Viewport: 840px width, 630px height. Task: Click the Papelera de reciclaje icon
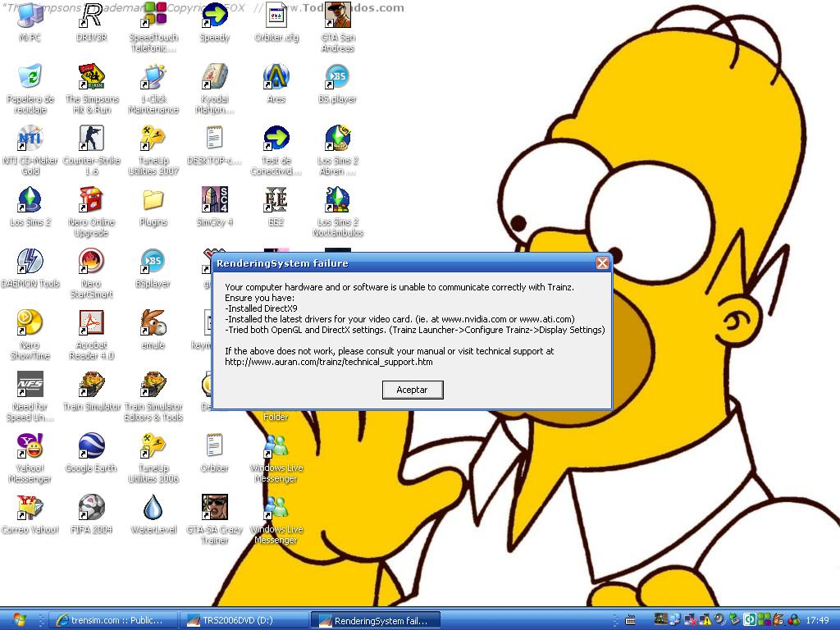click(x=30, y=77)
